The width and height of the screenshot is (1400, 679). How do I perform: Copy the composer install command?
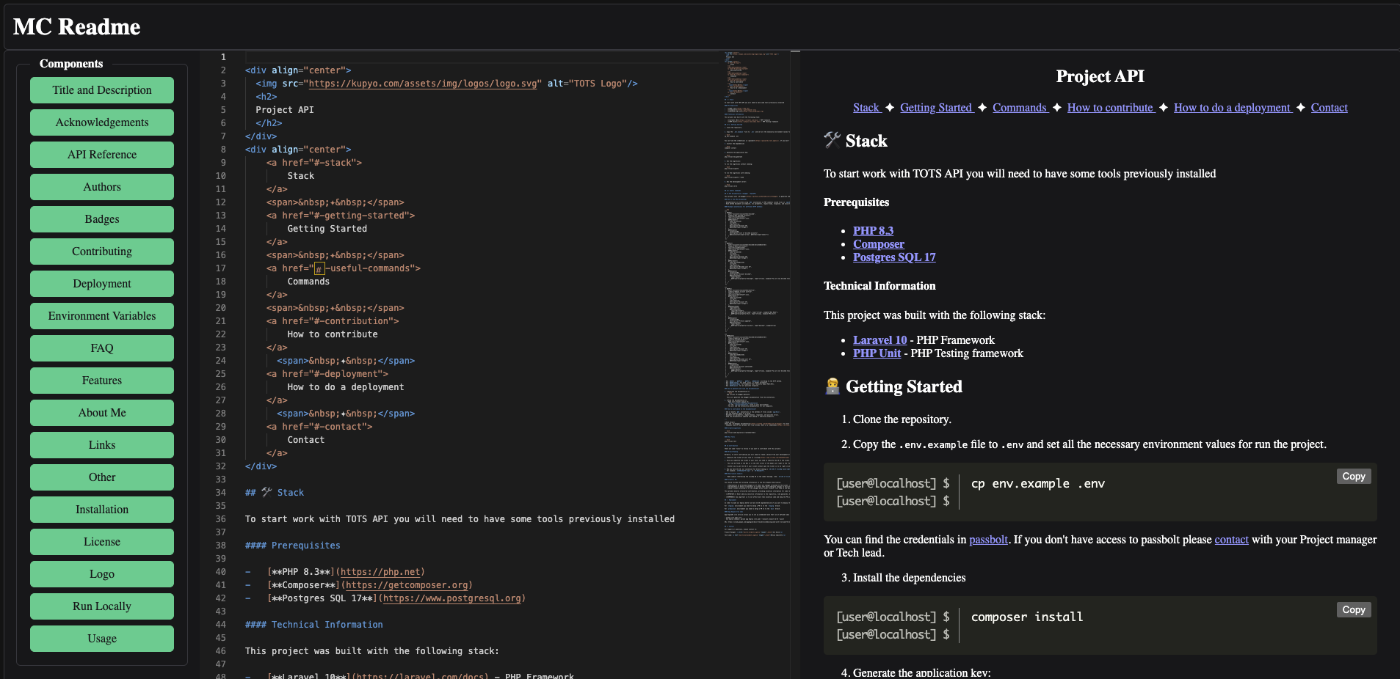(1353, 610)
